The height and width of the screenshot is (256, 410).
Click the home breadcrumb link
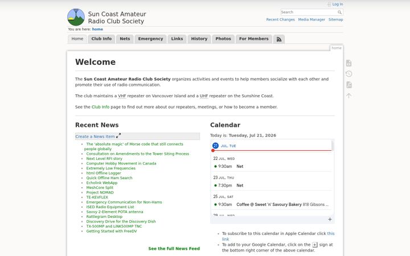(x=97, y=29)
